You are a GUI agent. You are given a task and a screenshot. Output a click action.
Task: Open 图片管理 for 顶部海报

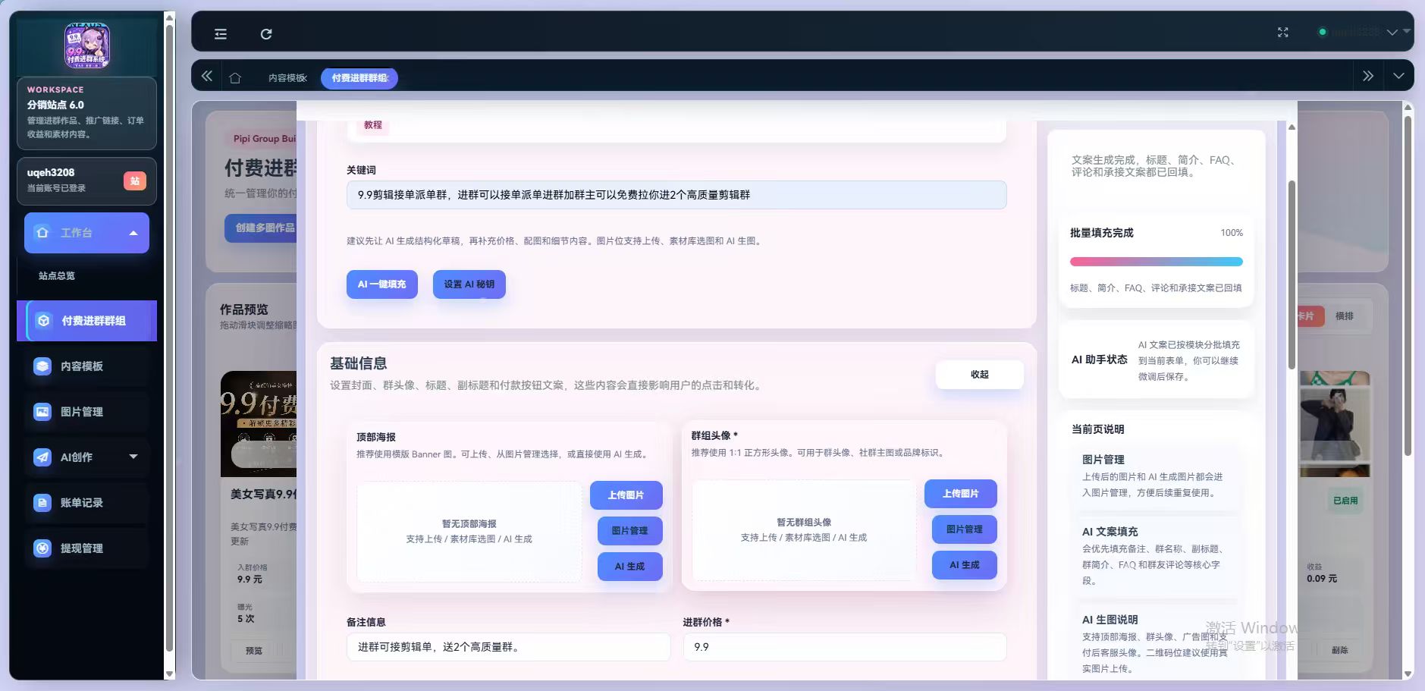pyautogui.click(x=629, y=531)
